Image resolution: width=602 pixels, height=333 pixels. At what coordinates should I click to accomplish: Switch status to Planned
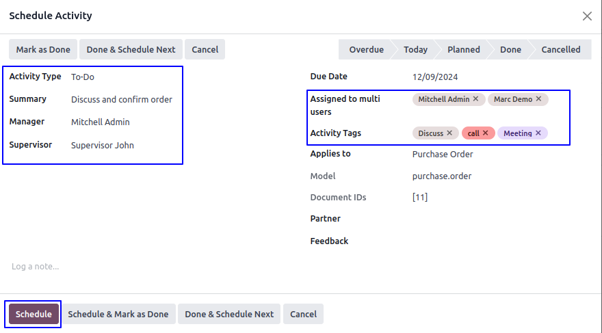tap(463, 49)
